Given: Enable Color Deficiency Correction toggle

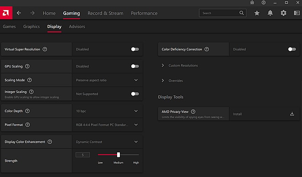Looking at the screenshot, I should (x=292, y=49).
